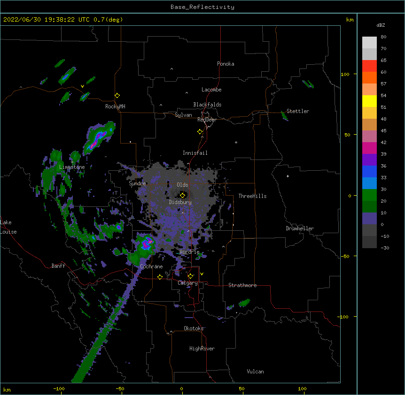Screen dimensions: 405x395
Task: Click the 50 tick on the bottom axis
Action: 241,388
